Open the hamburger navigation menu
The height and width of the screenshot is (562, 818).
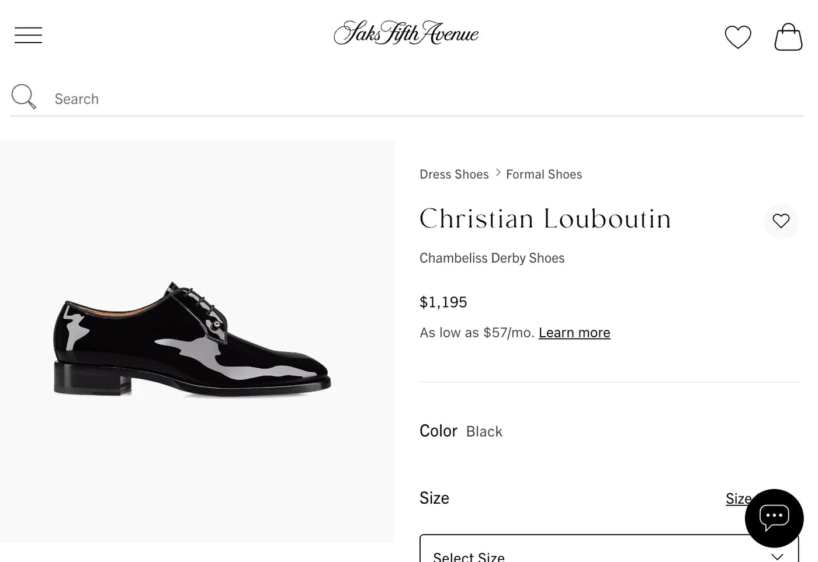[x=27, y=35]
